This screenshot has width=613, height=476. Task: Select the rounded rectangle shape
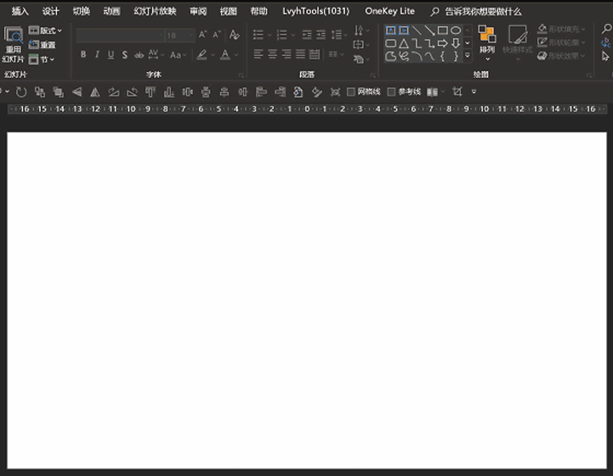point(391,44)
